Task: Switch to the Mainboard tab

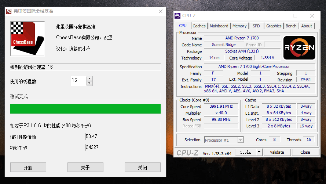Action: pos(219,26)
